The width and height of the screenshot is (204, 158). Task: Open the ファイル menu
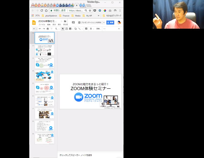click(42, 24)
